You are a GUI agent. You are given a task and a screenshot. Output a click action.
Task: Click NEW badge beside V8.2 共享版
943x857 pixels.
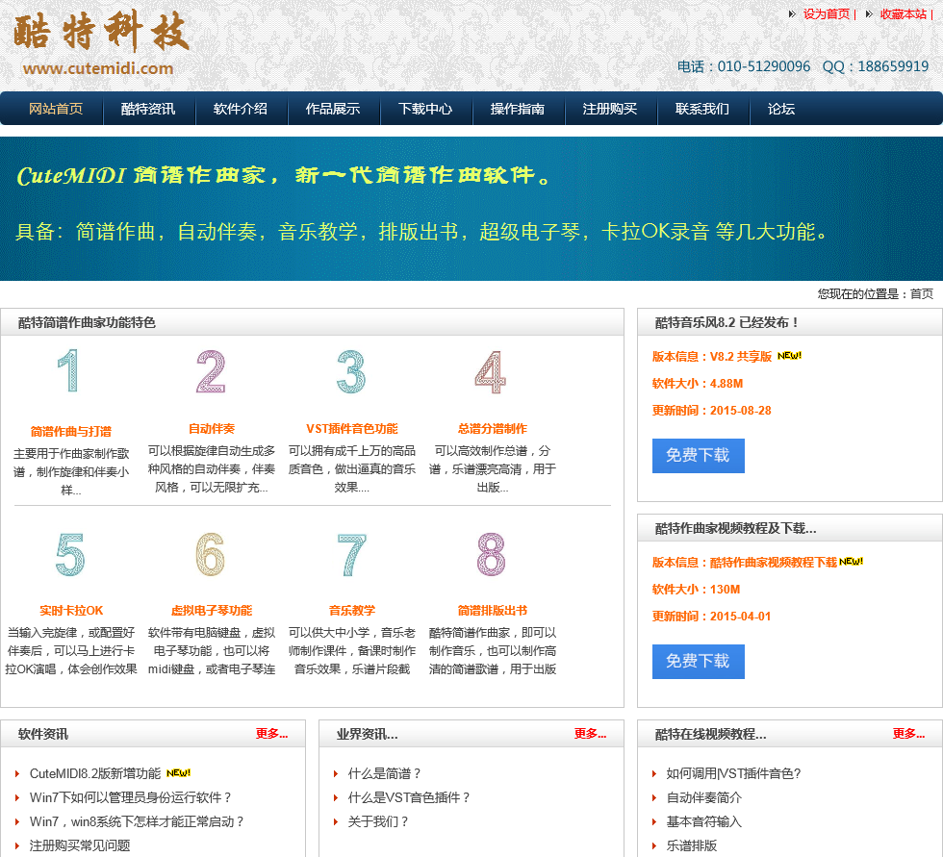789,356
